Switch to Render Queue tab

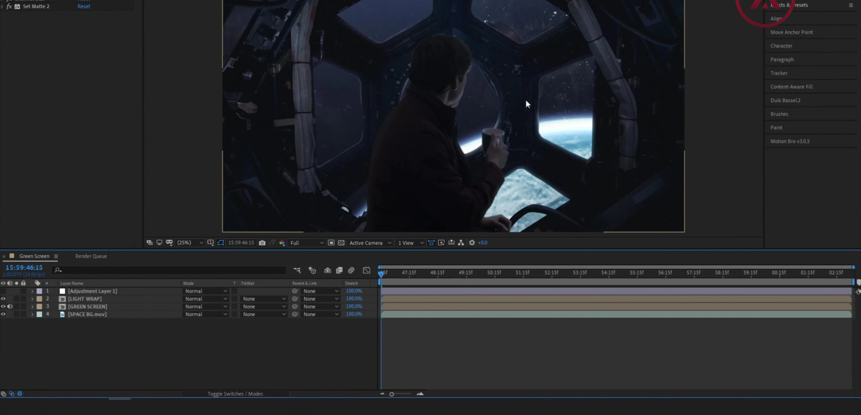point(91,256)
